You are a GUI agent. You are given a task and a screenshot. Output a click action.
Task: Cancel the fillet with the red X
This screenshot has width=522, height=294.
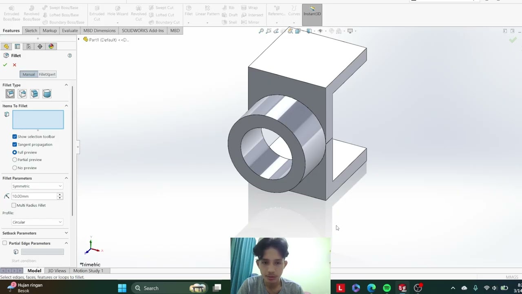point(14,65)
